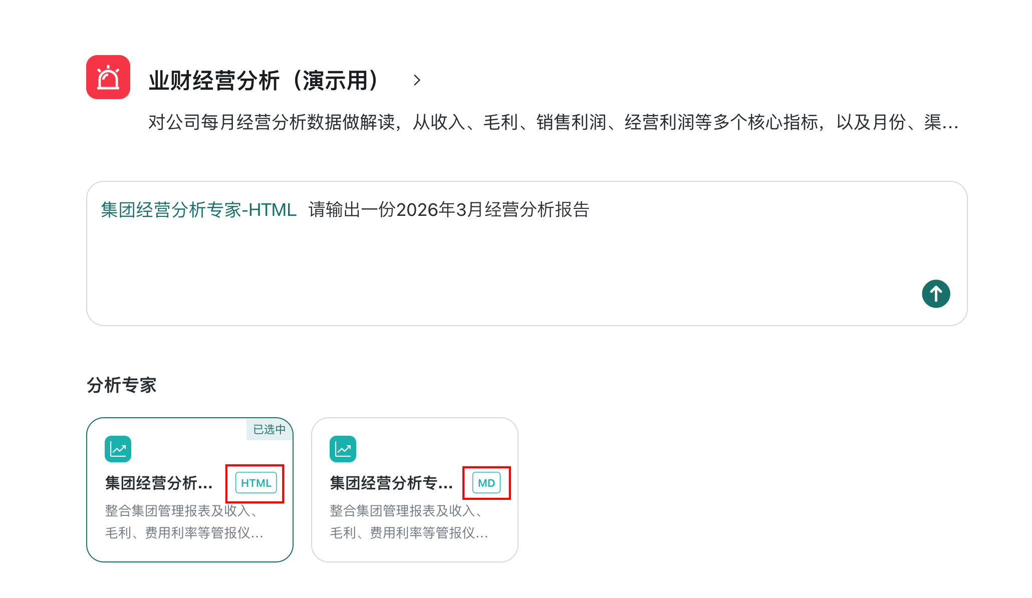Screen dimensions: 1032x598
Task: Select the 集团经营分析专 MD expert card
Action: pos(415,490)
